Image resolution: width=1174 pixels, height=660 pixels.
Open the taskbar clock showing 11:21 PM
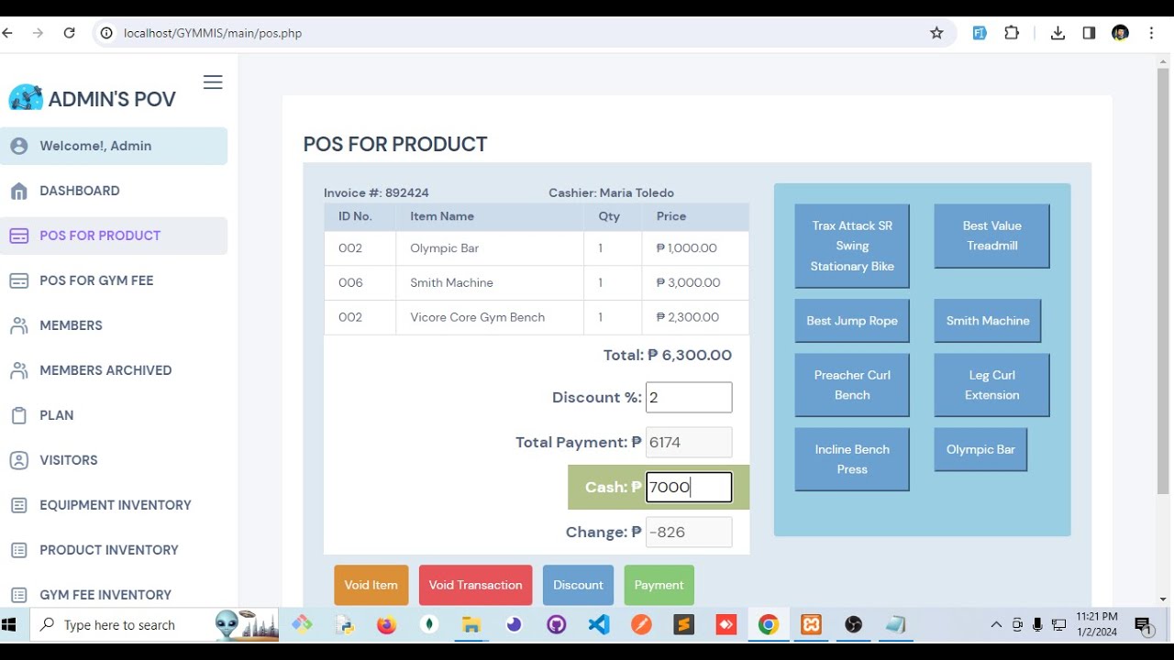pos(1097,624)
